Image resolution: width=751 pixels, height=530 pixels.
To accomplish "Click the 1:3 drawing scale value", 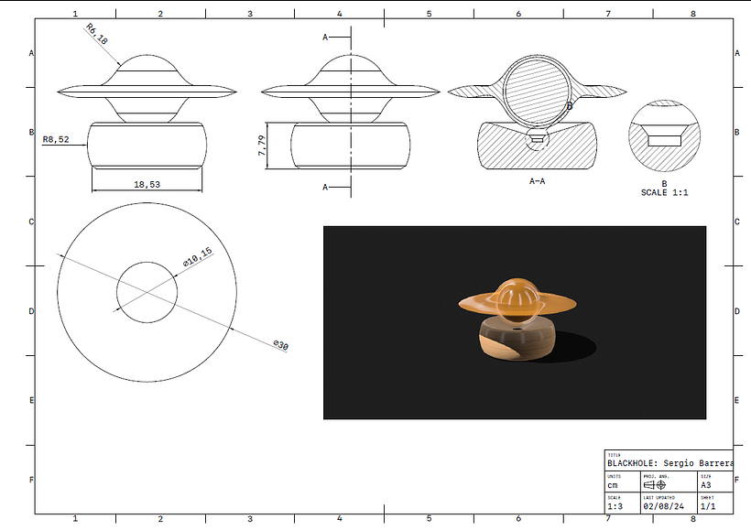I will click(x=615, y=506).
